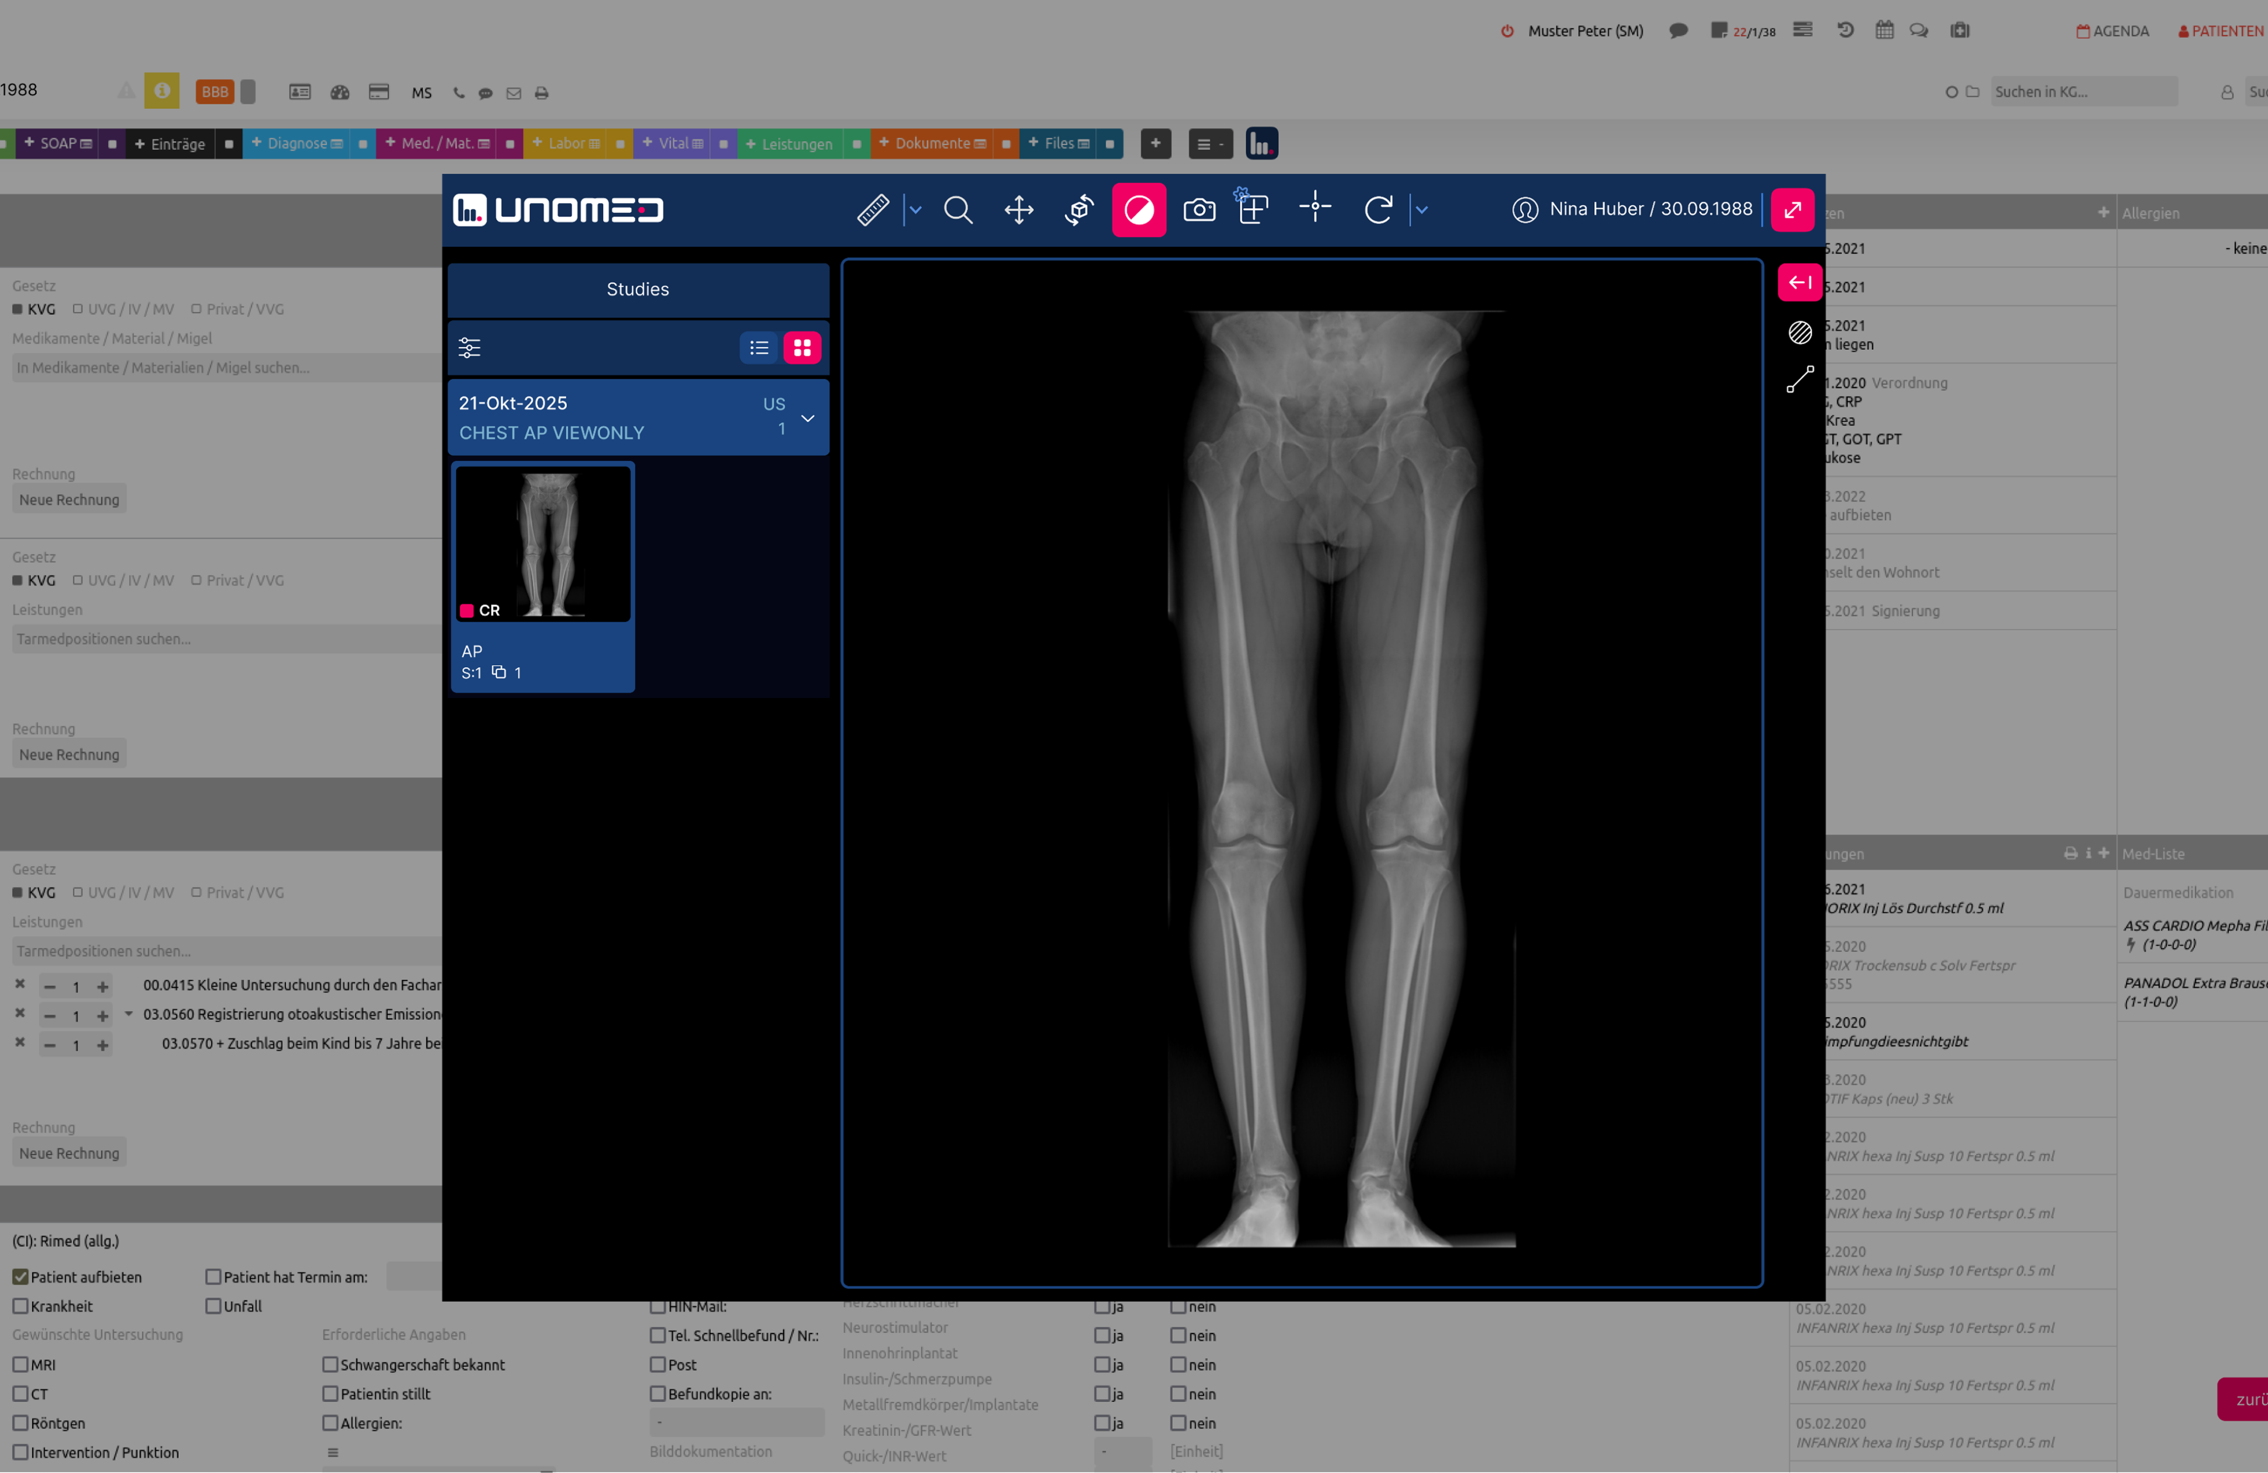Check the Röntgen examination checkbox

20,1423
